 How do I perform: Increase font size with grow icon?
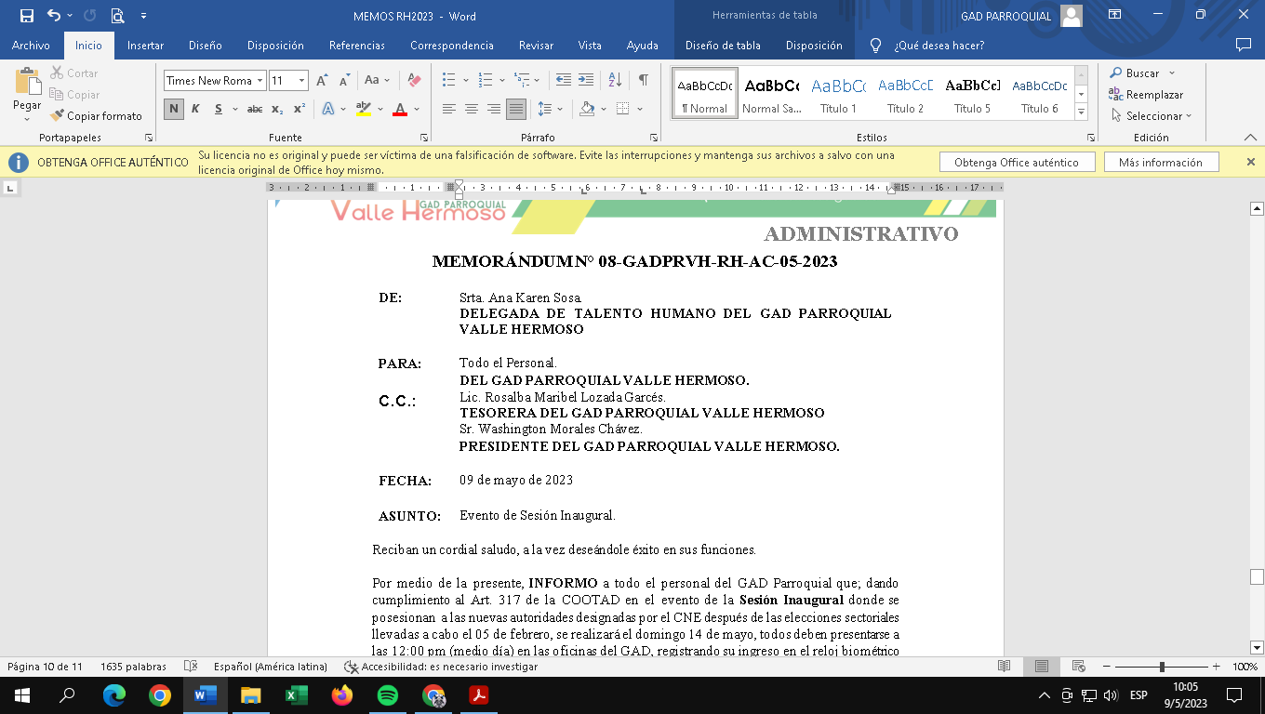(322, 81)
